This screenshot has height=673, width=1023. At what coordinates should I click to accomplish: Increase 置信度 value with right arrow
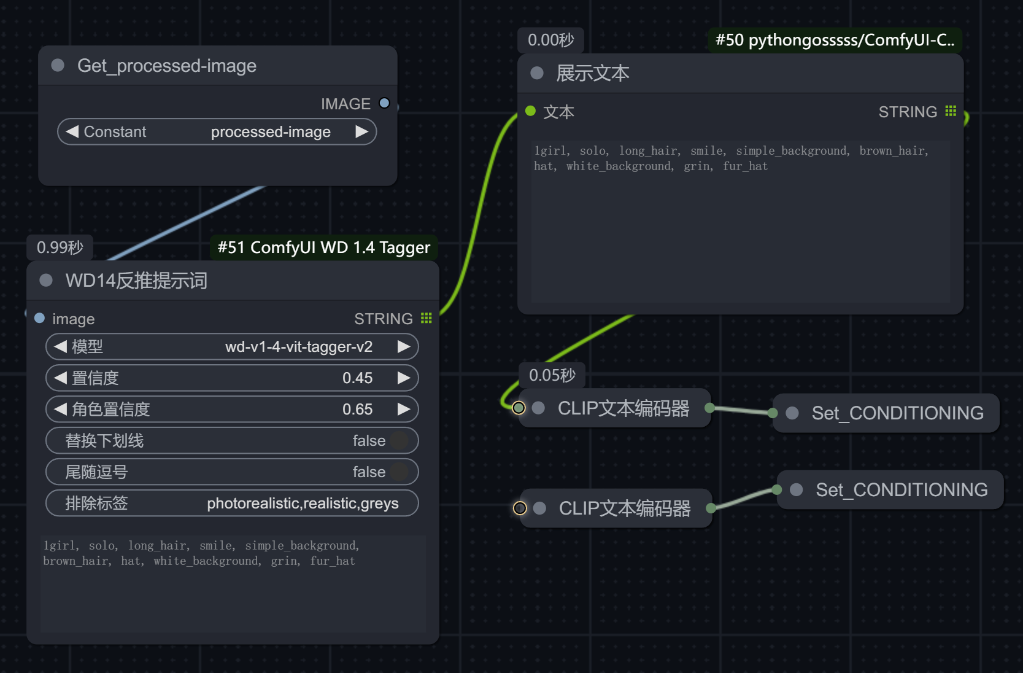[403, 378]
